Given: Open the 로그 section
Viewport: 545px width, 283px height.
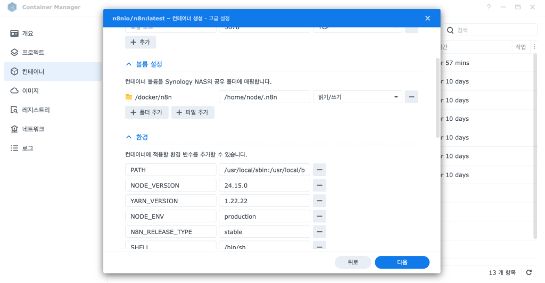Looking at the screenshot, I should [53, 148].
